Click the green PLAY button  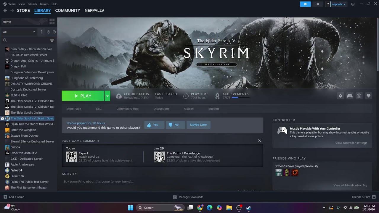point(83,96)
